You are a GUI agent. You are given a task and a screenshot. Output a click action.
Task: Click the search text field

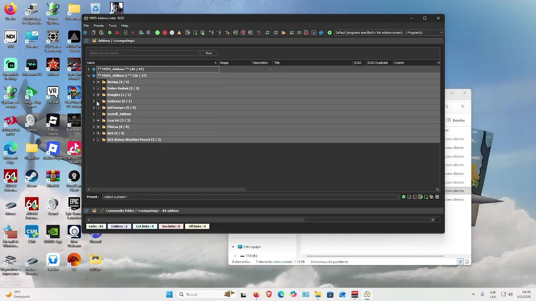[x=144, y=53]
